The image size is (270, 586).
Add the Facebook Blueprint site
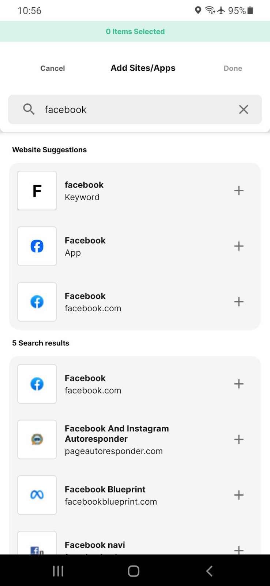tap(239, 495)
